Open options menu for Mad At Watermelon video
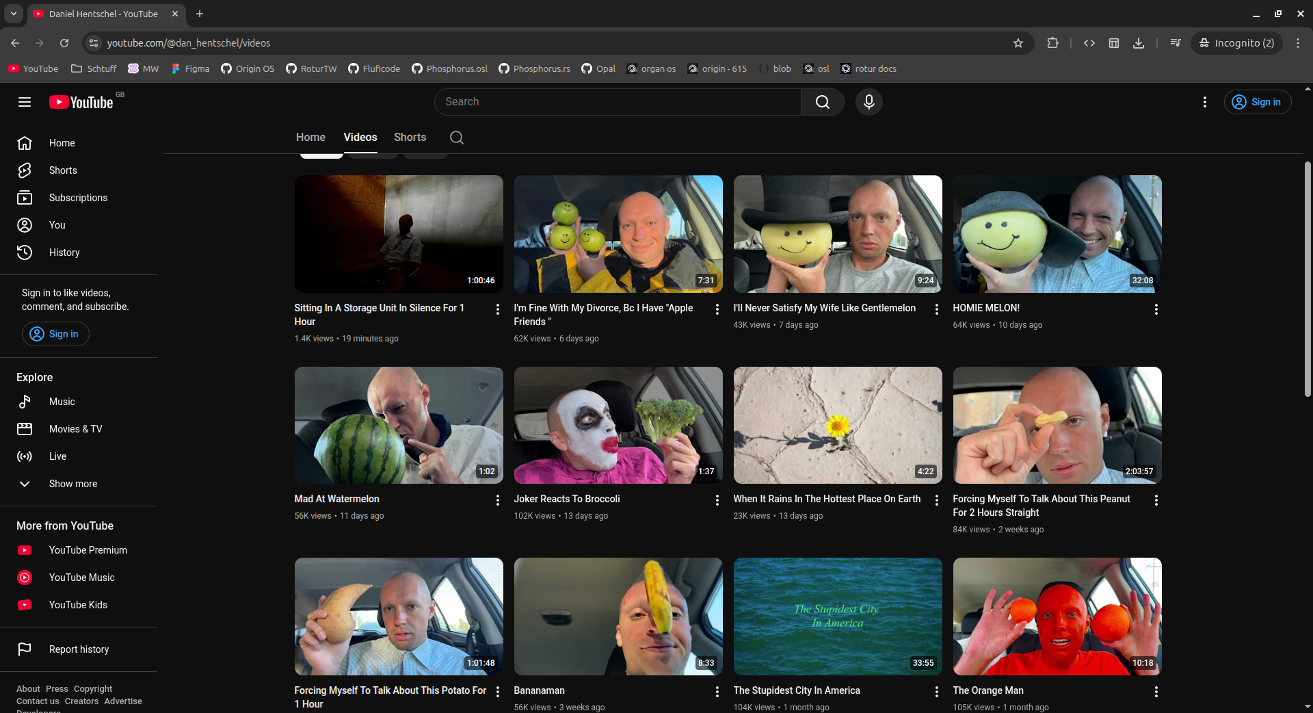This screenshot has height=713, width=1313. point(498,500)
